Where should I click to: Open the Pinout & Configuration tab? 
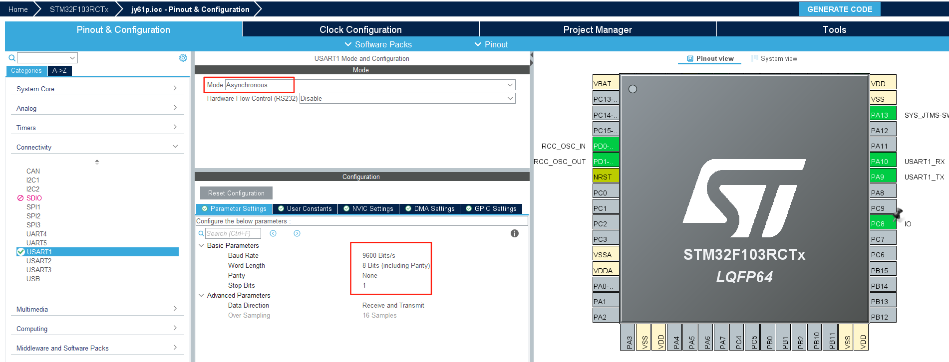point(123,29)
